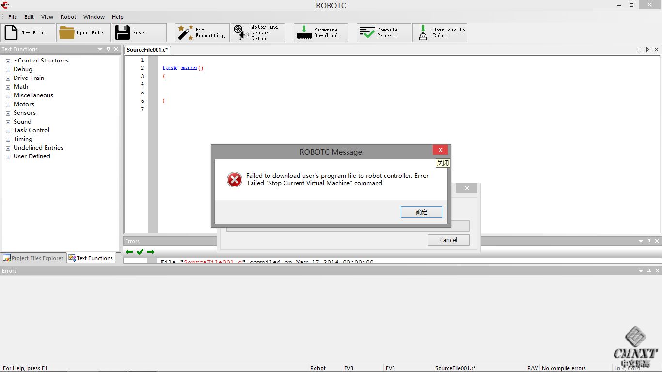Click the download progress bar
The image size is (662, 372).
[348, 226]
